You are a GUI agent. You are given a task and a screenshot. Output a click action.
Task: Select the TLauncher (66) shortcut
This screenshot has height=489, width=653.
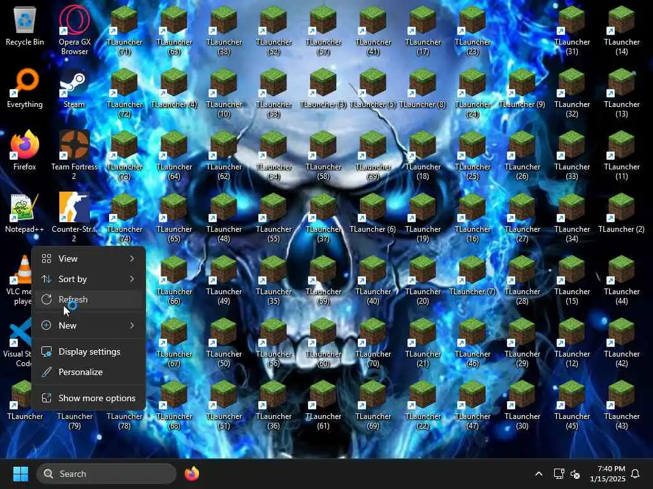174,280
